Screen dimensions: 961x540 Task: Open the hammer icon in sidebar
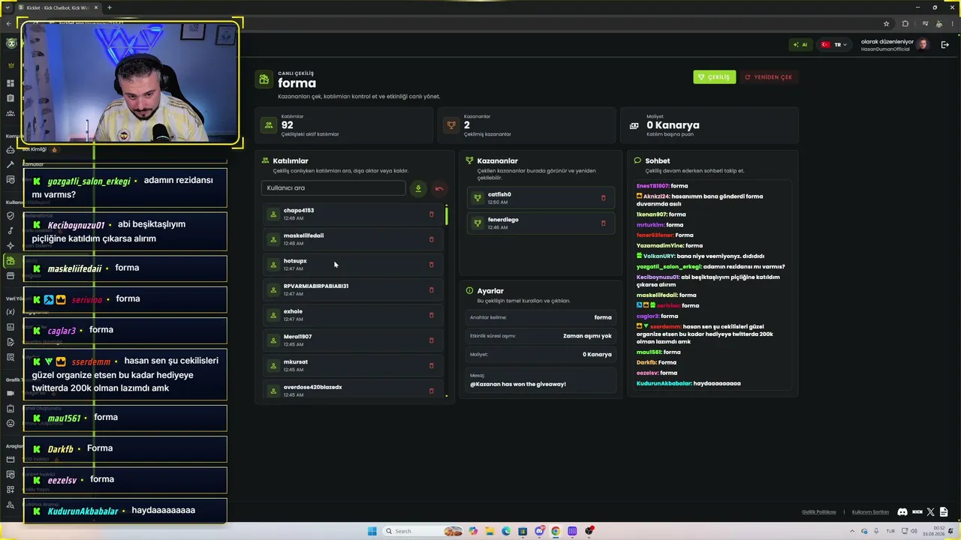[11, 164]
